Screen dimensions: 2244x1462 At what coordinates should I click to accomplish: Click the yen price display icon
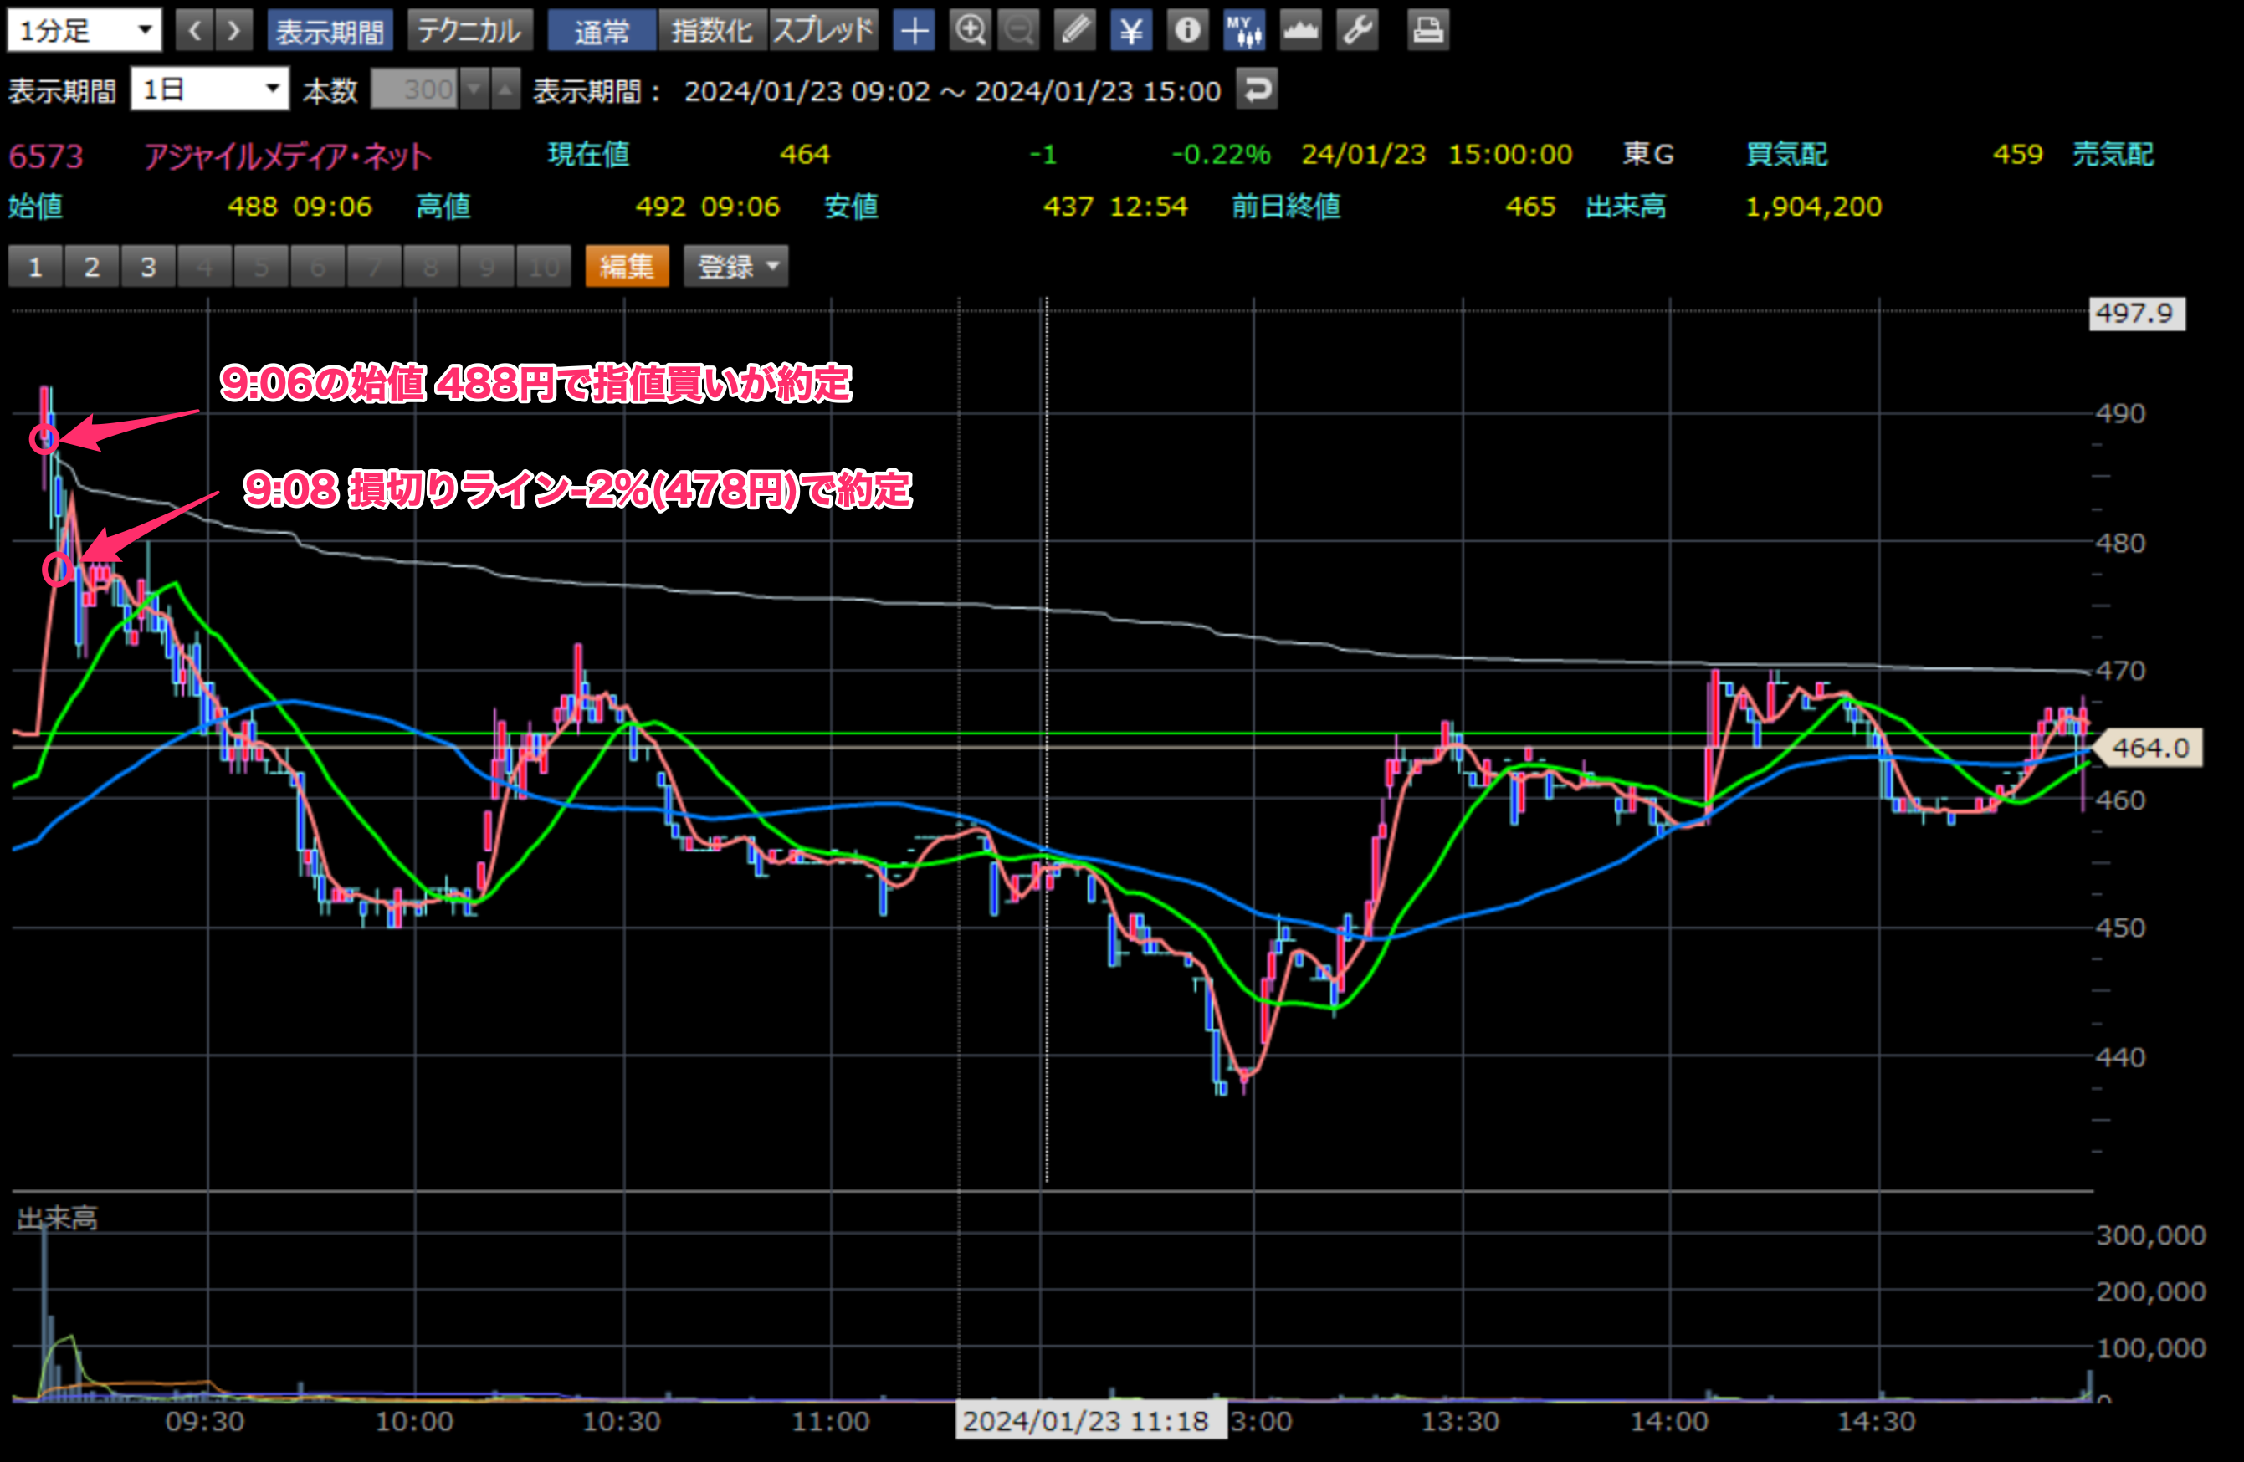[1130, 31]
